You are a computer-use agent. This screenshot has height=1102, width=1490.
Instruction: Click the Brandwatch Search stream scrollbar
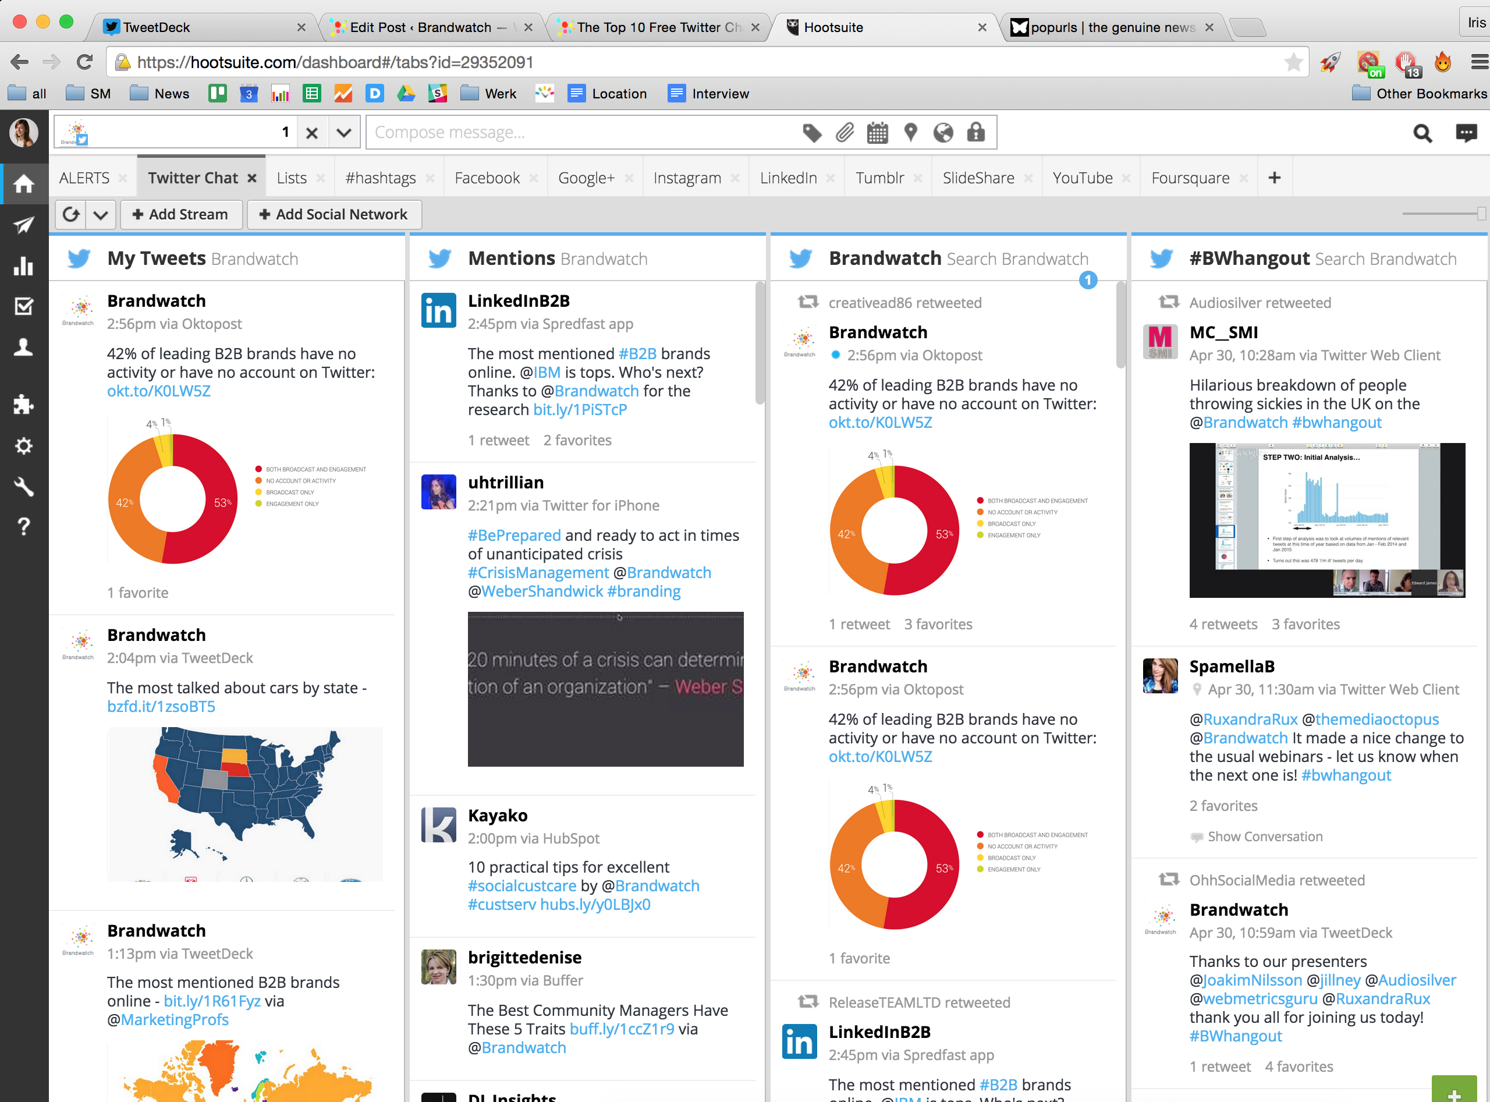point(1120,325)
